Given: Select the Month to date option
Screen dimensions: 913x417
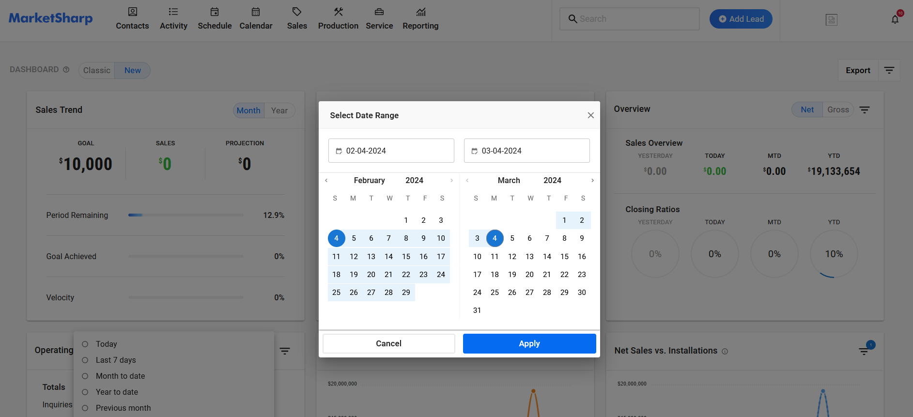Looking at the screenshot, I should click(x=85, y=376).
